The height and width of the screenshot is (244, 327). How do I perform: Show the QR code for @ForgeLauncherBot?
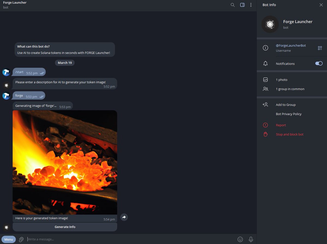click(320, 48)
